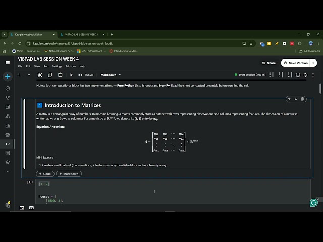Open the Game Arena robot icon in sidebar
This screenshot has height=242, width=323.
pos(8,135)
